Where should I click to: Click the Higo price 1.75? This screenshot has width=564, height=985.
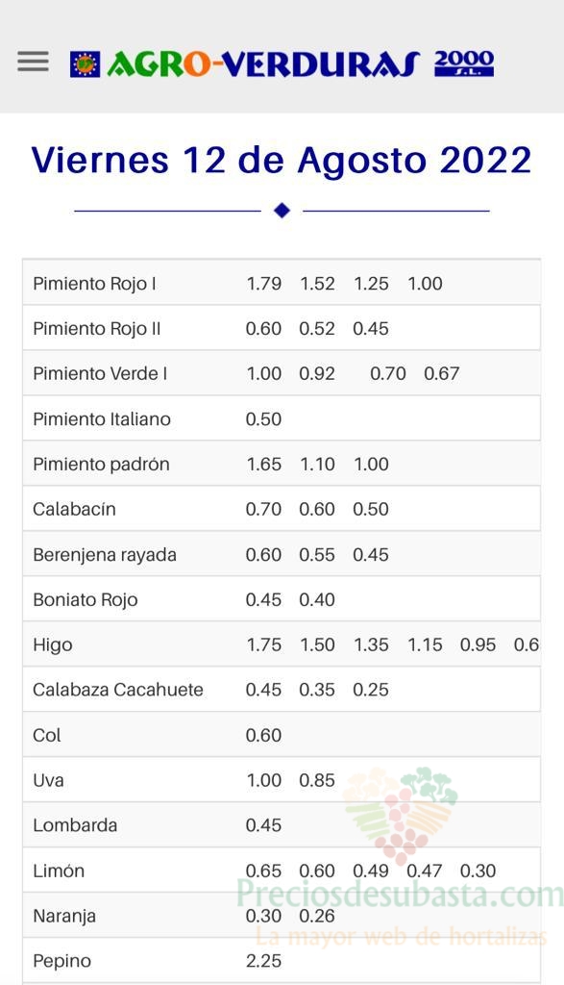pyautogui.click(x=263, y=645)
